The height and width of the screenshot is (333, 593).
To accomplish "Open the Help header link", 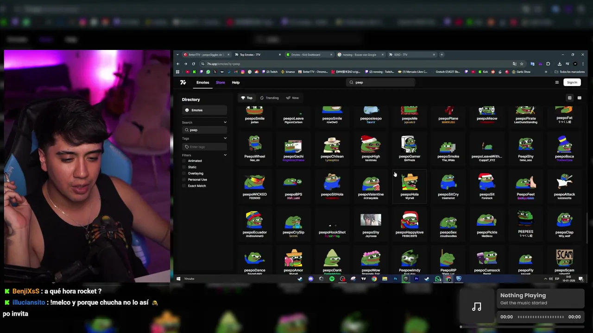I will pos(236,82).
